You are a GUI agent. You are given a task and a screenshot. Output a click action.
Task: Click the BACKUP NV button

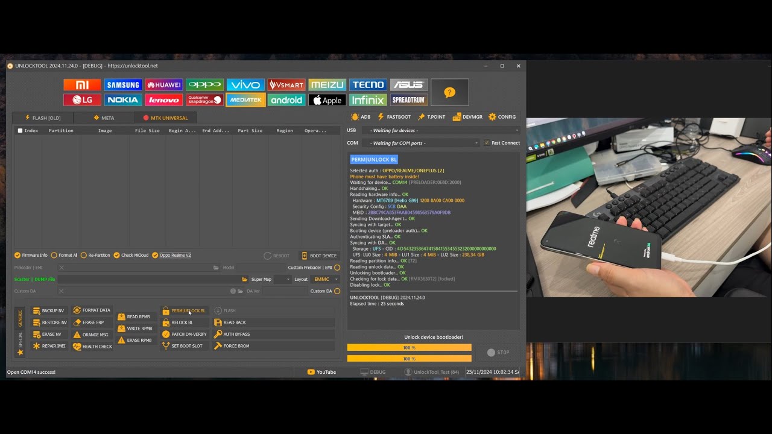tap(49, 310)
